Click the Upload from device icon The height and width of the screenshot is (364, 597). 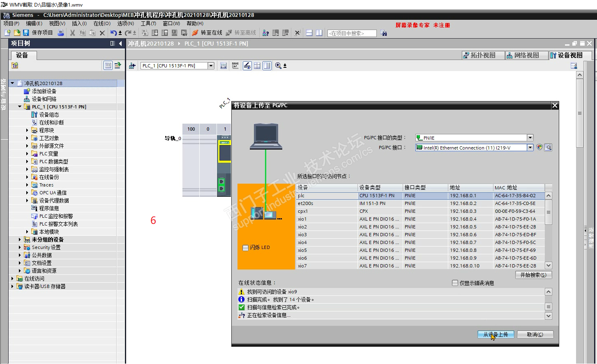click(165, 33)
